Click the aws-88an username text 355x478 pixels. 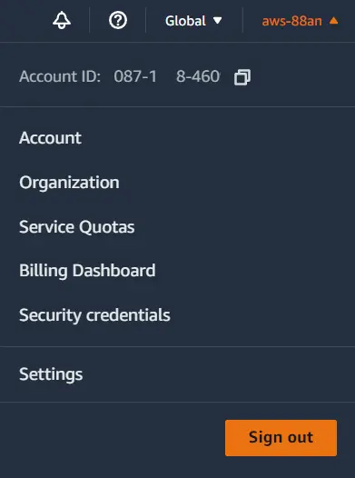pos(292,21)
